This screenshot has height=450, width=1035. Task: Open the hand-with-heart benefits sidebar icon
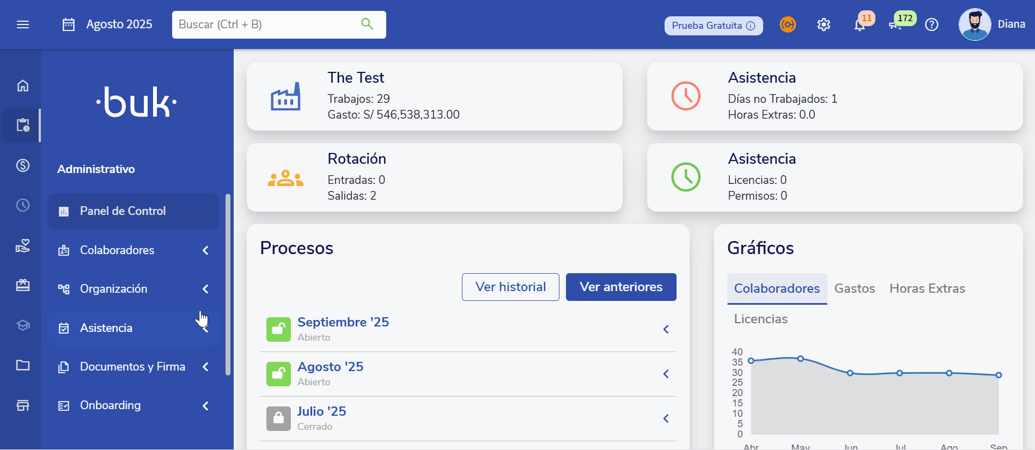click(23, 245)
